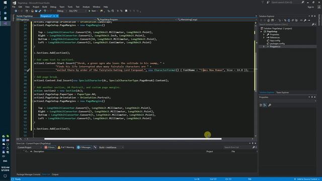The height and width of the screenshot is (181, 322).
Task: Click Solution Explorer View Code icon
Action: tap(301, 20)
